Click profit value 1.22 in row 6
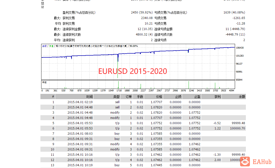This screenshot has height=168, width=275. 217,128
